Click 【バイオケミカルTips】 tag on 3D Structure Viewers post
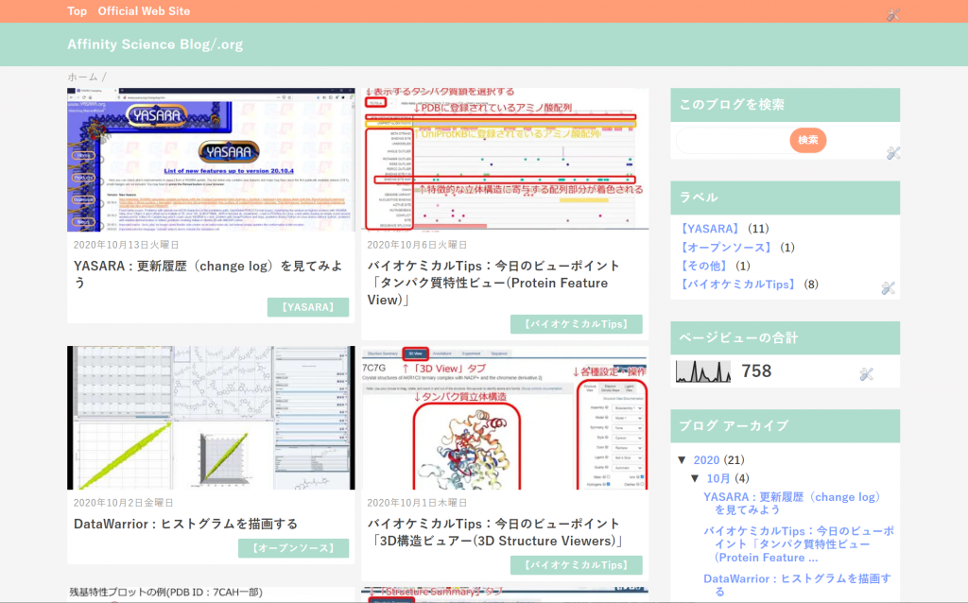 tap(576, 565)
